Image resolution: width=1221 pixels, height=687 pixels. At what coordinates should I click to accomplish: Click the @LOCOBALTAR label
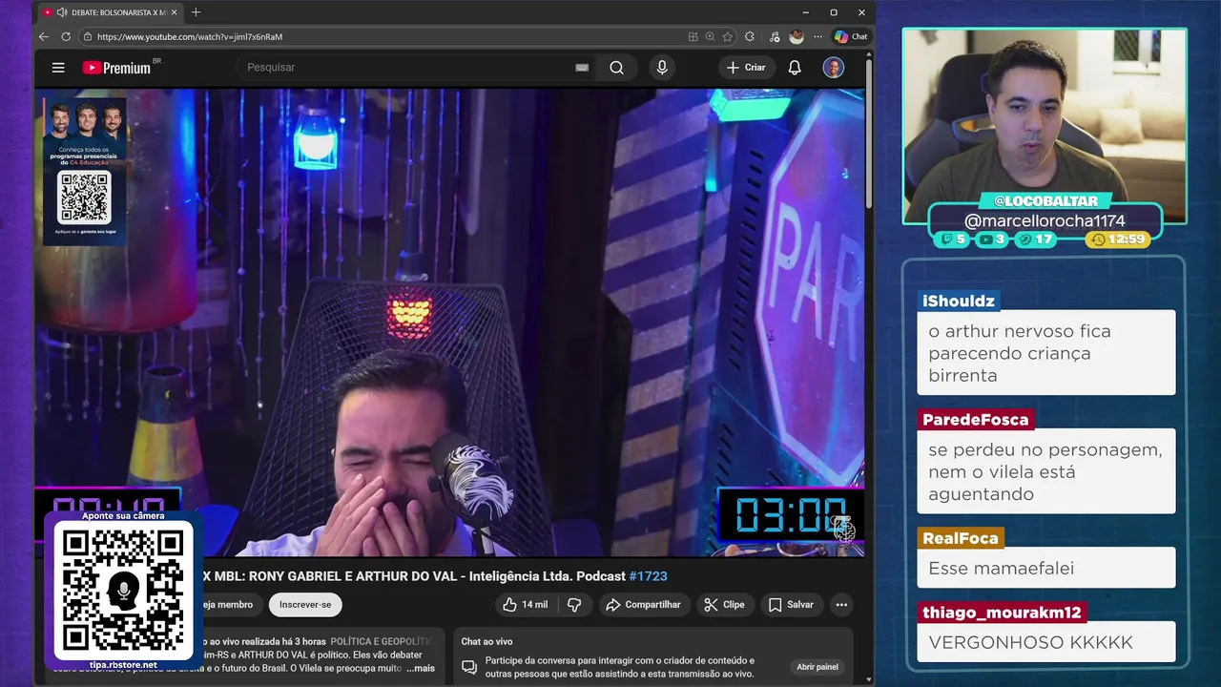click(1045, 201)
